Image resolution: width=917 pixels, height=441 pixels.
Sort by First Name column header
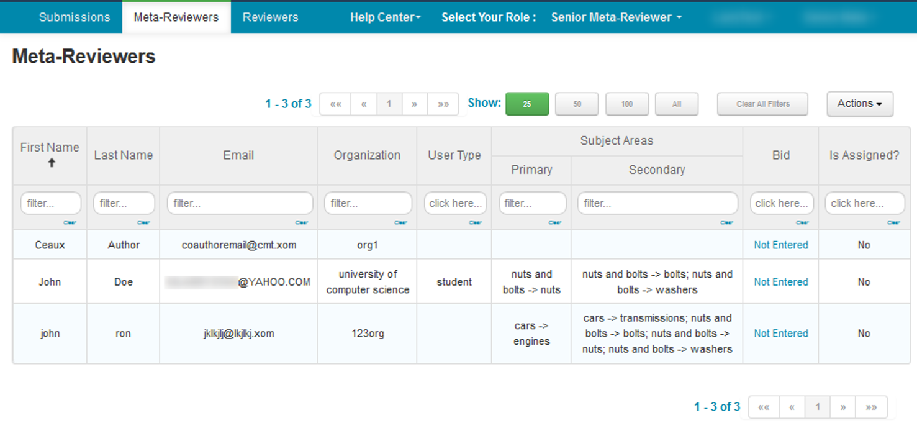pos(50,155)
